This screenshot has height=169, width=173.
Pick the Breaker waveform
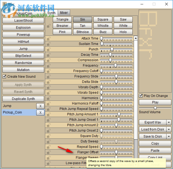point(62,26)
